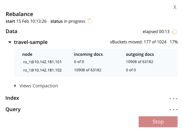
Task: Click the outgoing docs column header
Action: (x=140, y=54)
